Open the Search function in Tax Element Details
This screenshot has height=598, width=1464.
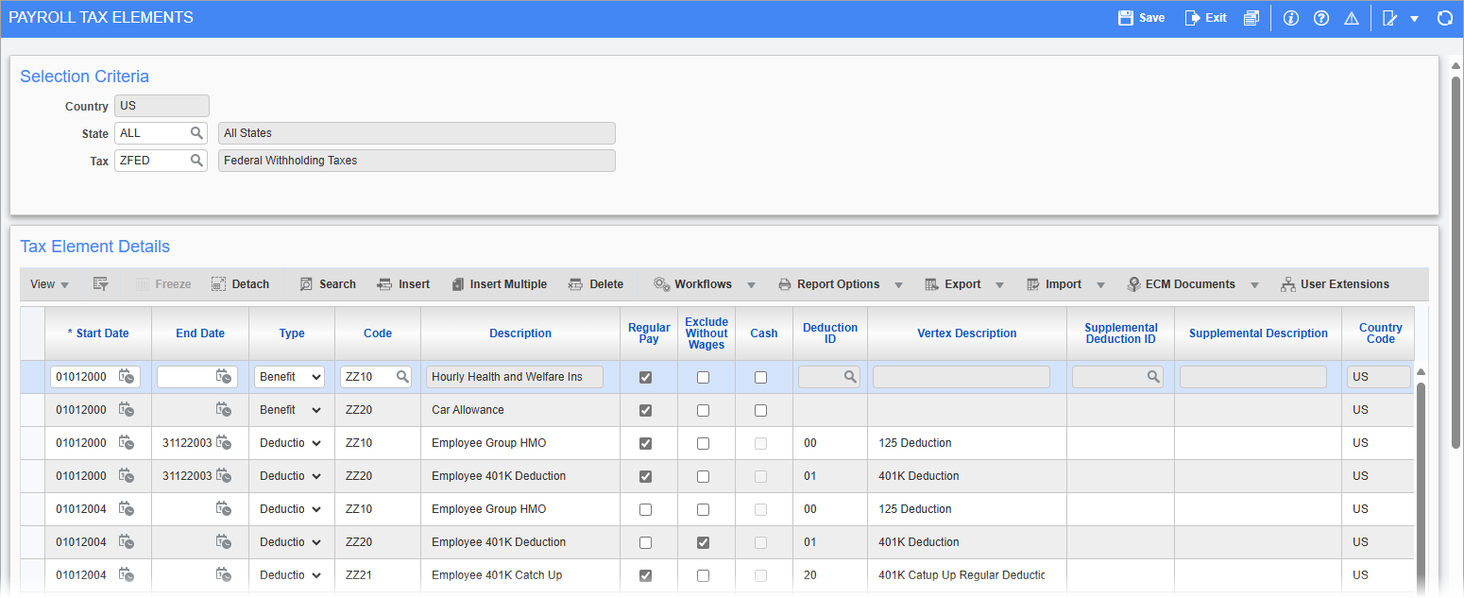(327, 283)
